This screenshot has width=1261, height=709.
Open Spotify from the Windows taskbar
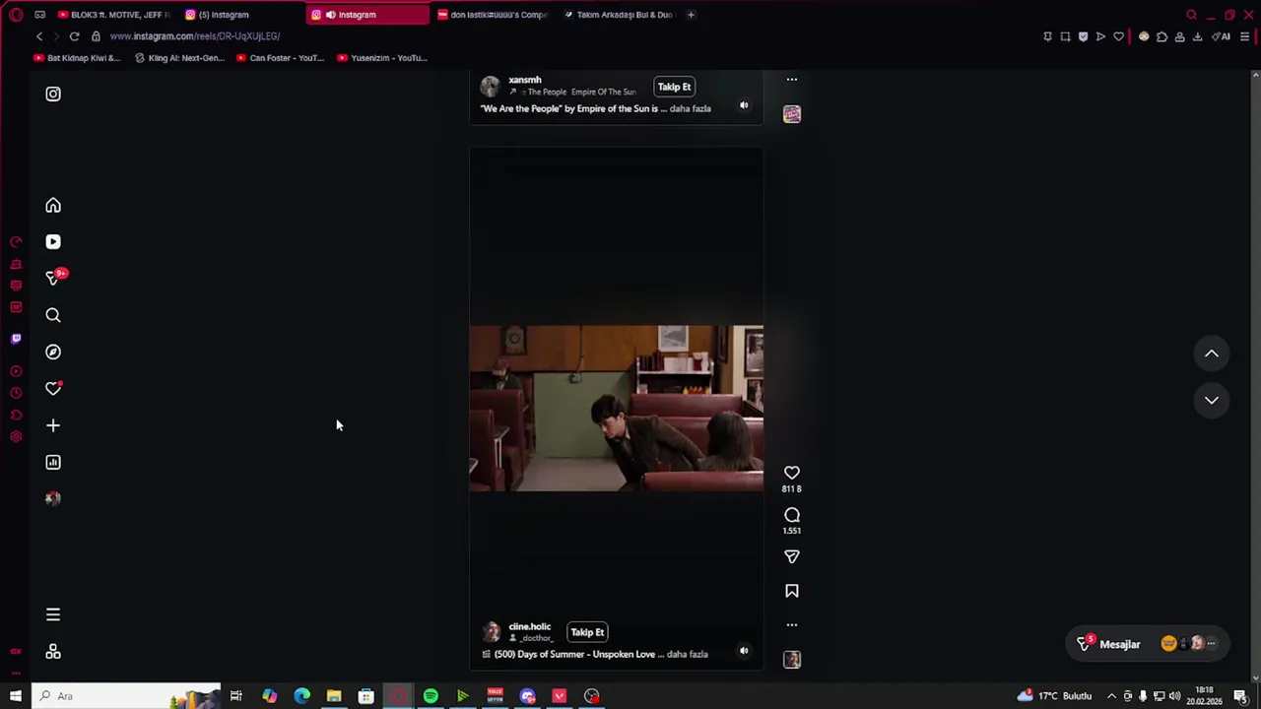tap(431, 696)
